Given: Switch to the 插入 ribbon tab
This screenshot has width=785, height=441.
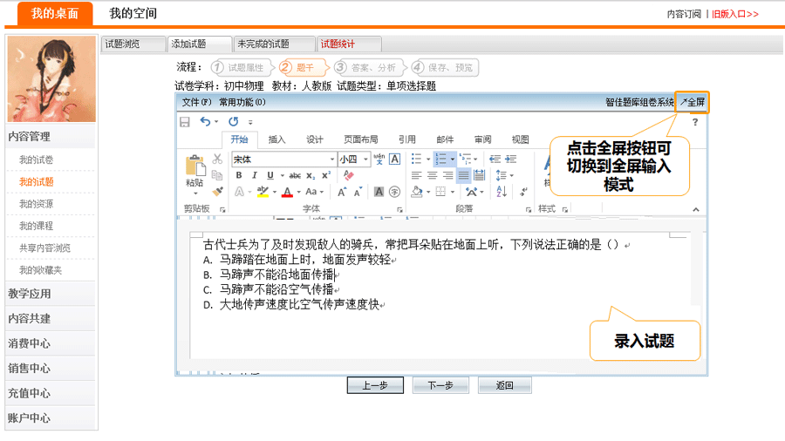Looking at the screenshot, I should 276,139.
